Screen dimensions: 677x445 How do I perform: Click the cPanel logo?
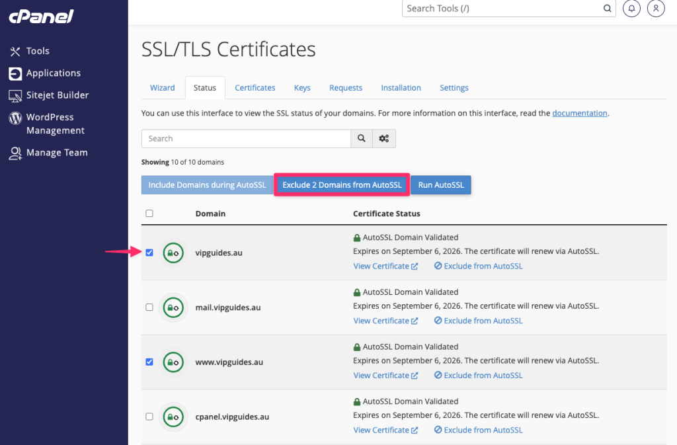(x=41, y=17)
